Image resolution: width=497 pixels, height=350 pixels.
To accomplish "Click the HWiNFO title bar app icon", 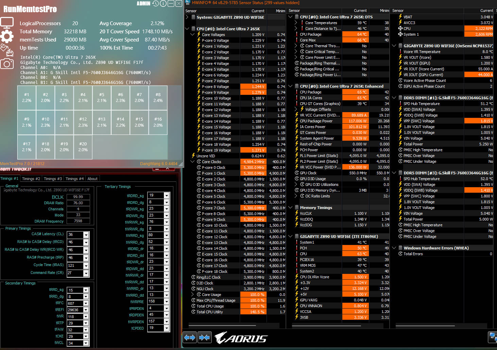I will tap(188, 3).
